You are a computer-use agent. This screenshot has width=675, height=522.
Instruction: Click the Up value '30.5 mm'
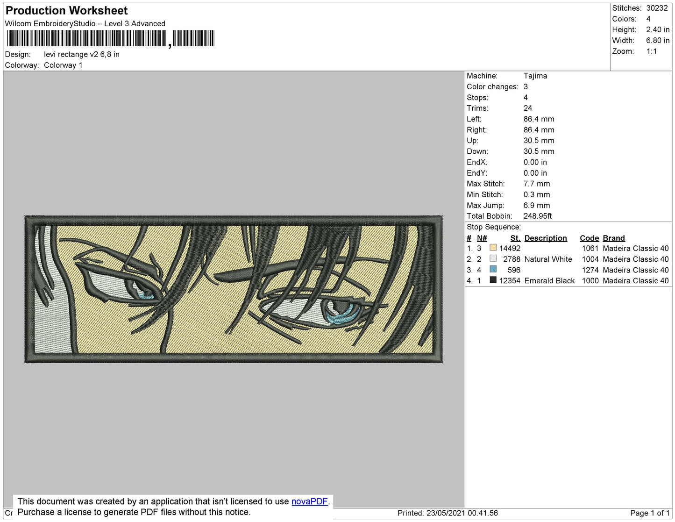(x=539, y=141)
